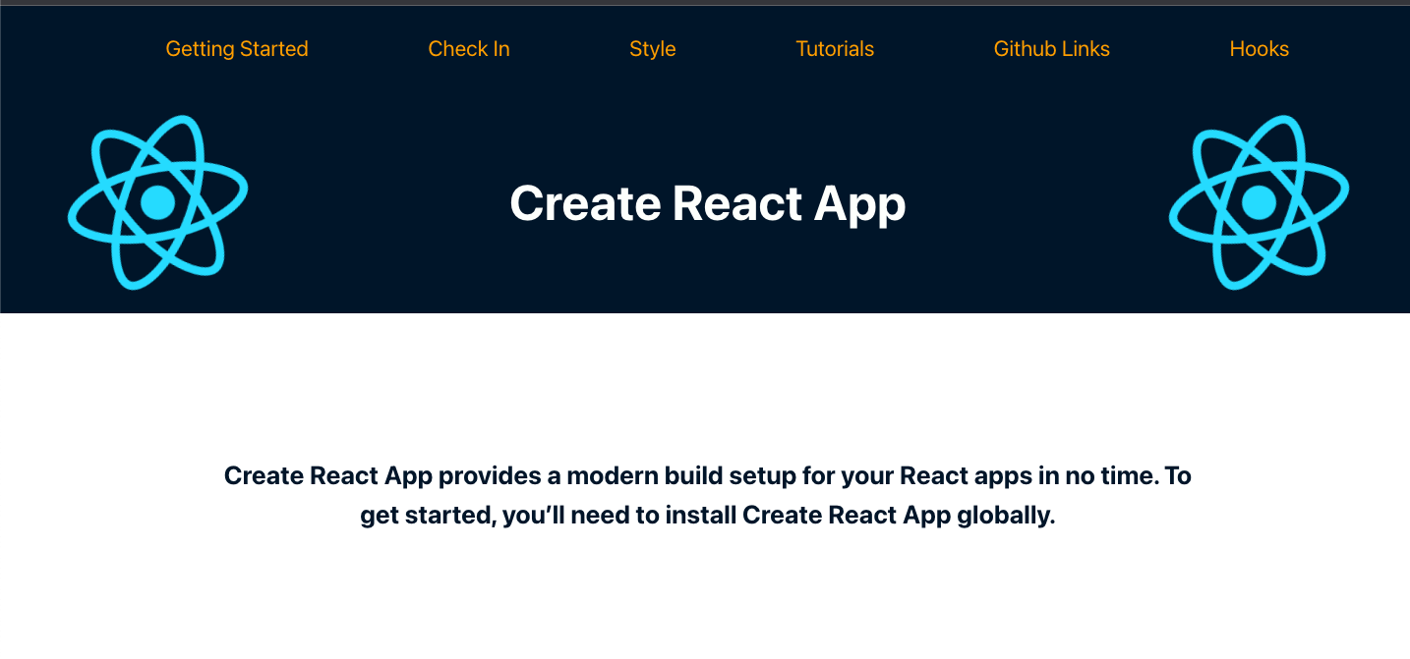Go to the Check In page
Screen dimensions: 1410x659
469,49
